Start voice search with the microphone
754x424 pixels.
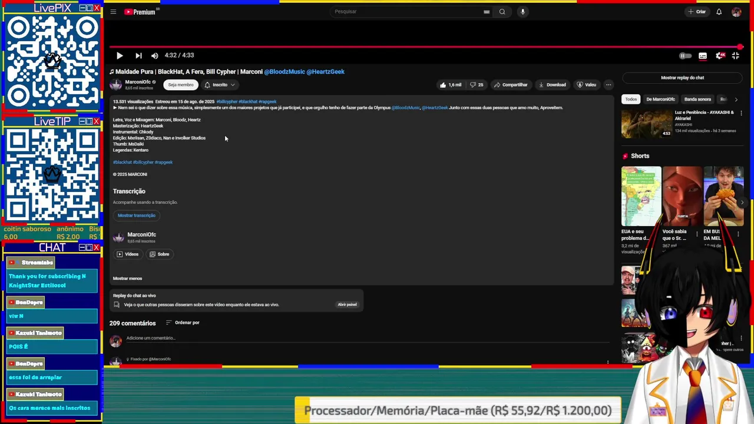pos(522,12)
